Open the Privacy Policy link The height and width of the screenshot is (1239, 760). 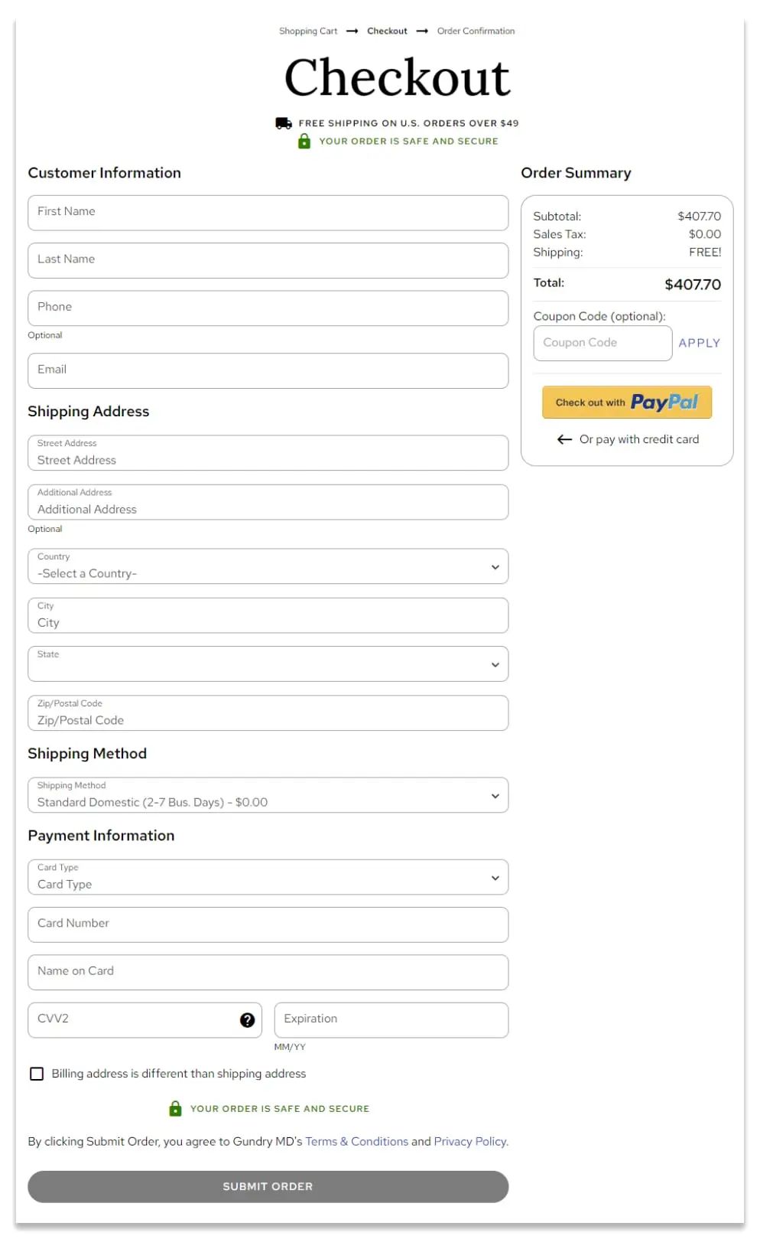point(470,1142)
